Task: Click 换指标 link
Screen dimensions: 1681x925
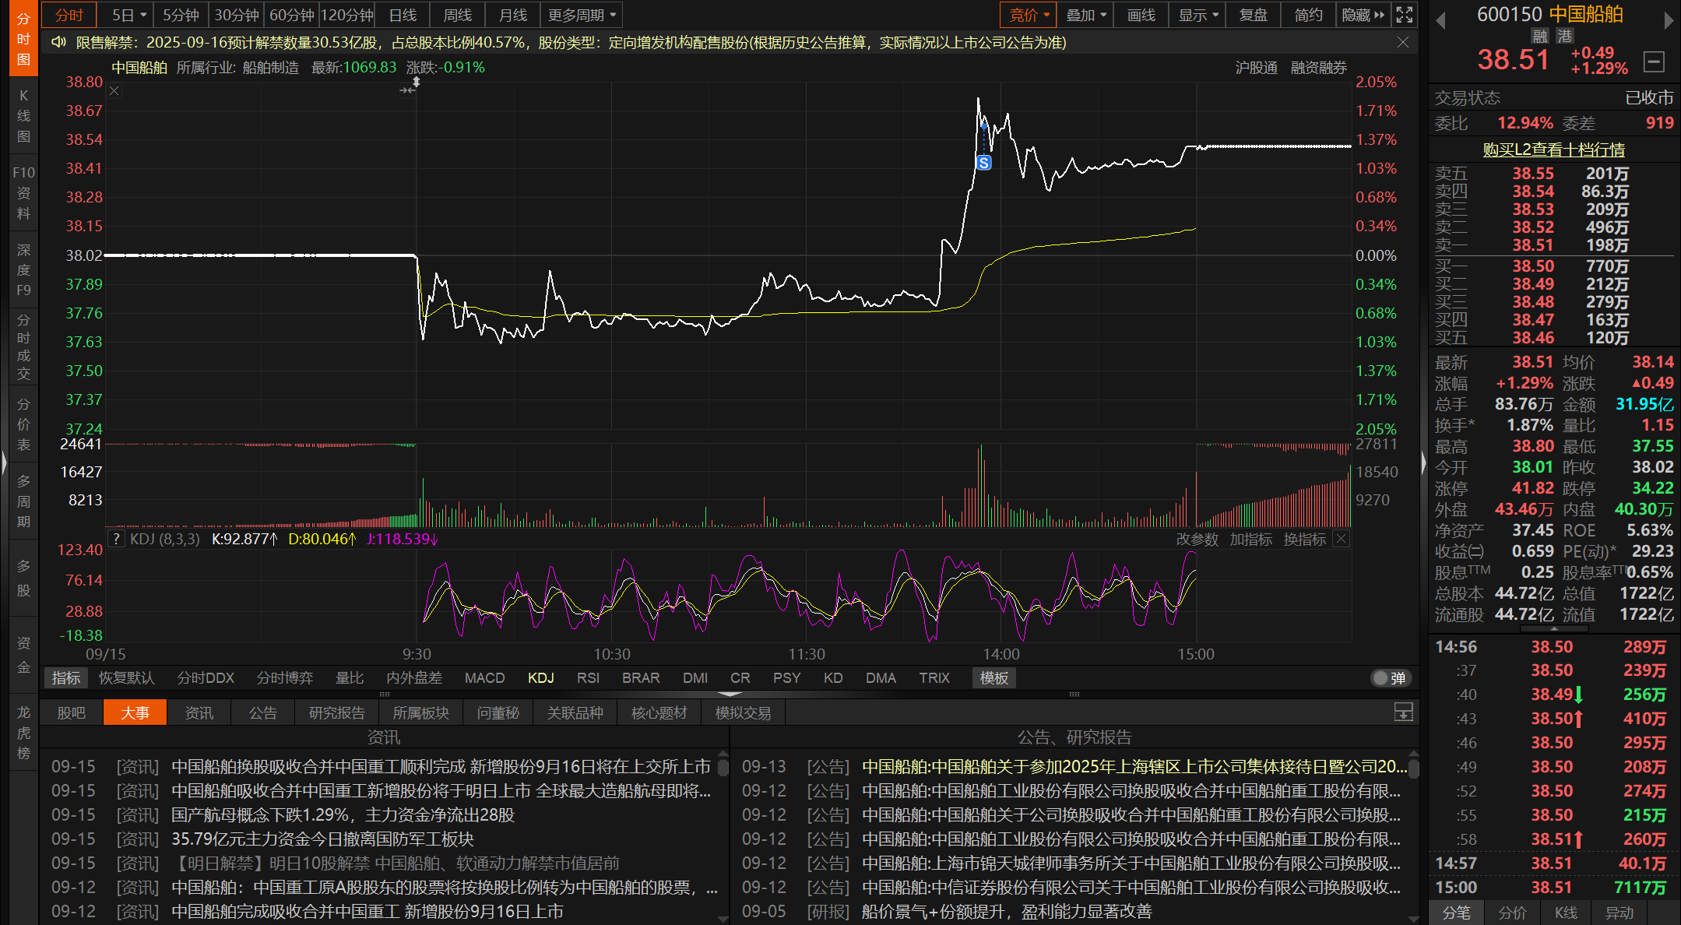Action: 1304,540
